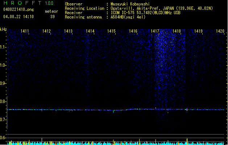The image size is (228, 145).
Task: Click the Ogata-vill. Akita-Pref. location text
Action: click(162, 8)
